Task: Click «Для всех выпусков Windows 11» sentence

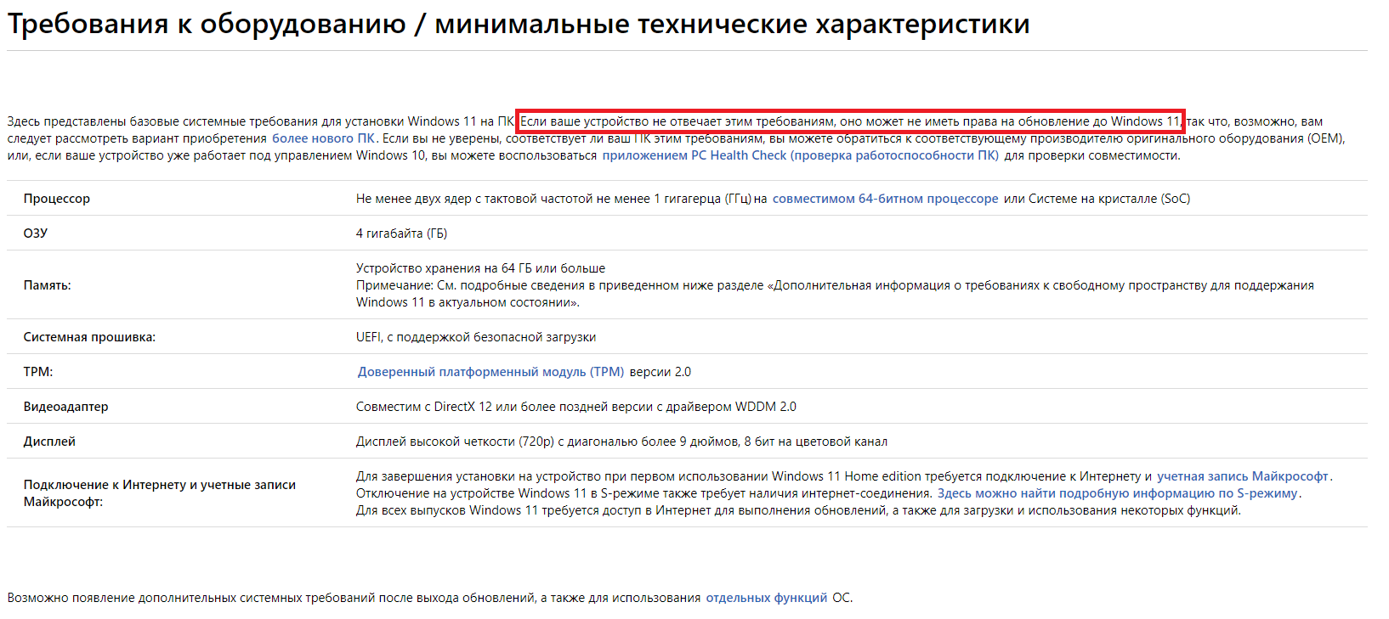Action: pos(798,510)
